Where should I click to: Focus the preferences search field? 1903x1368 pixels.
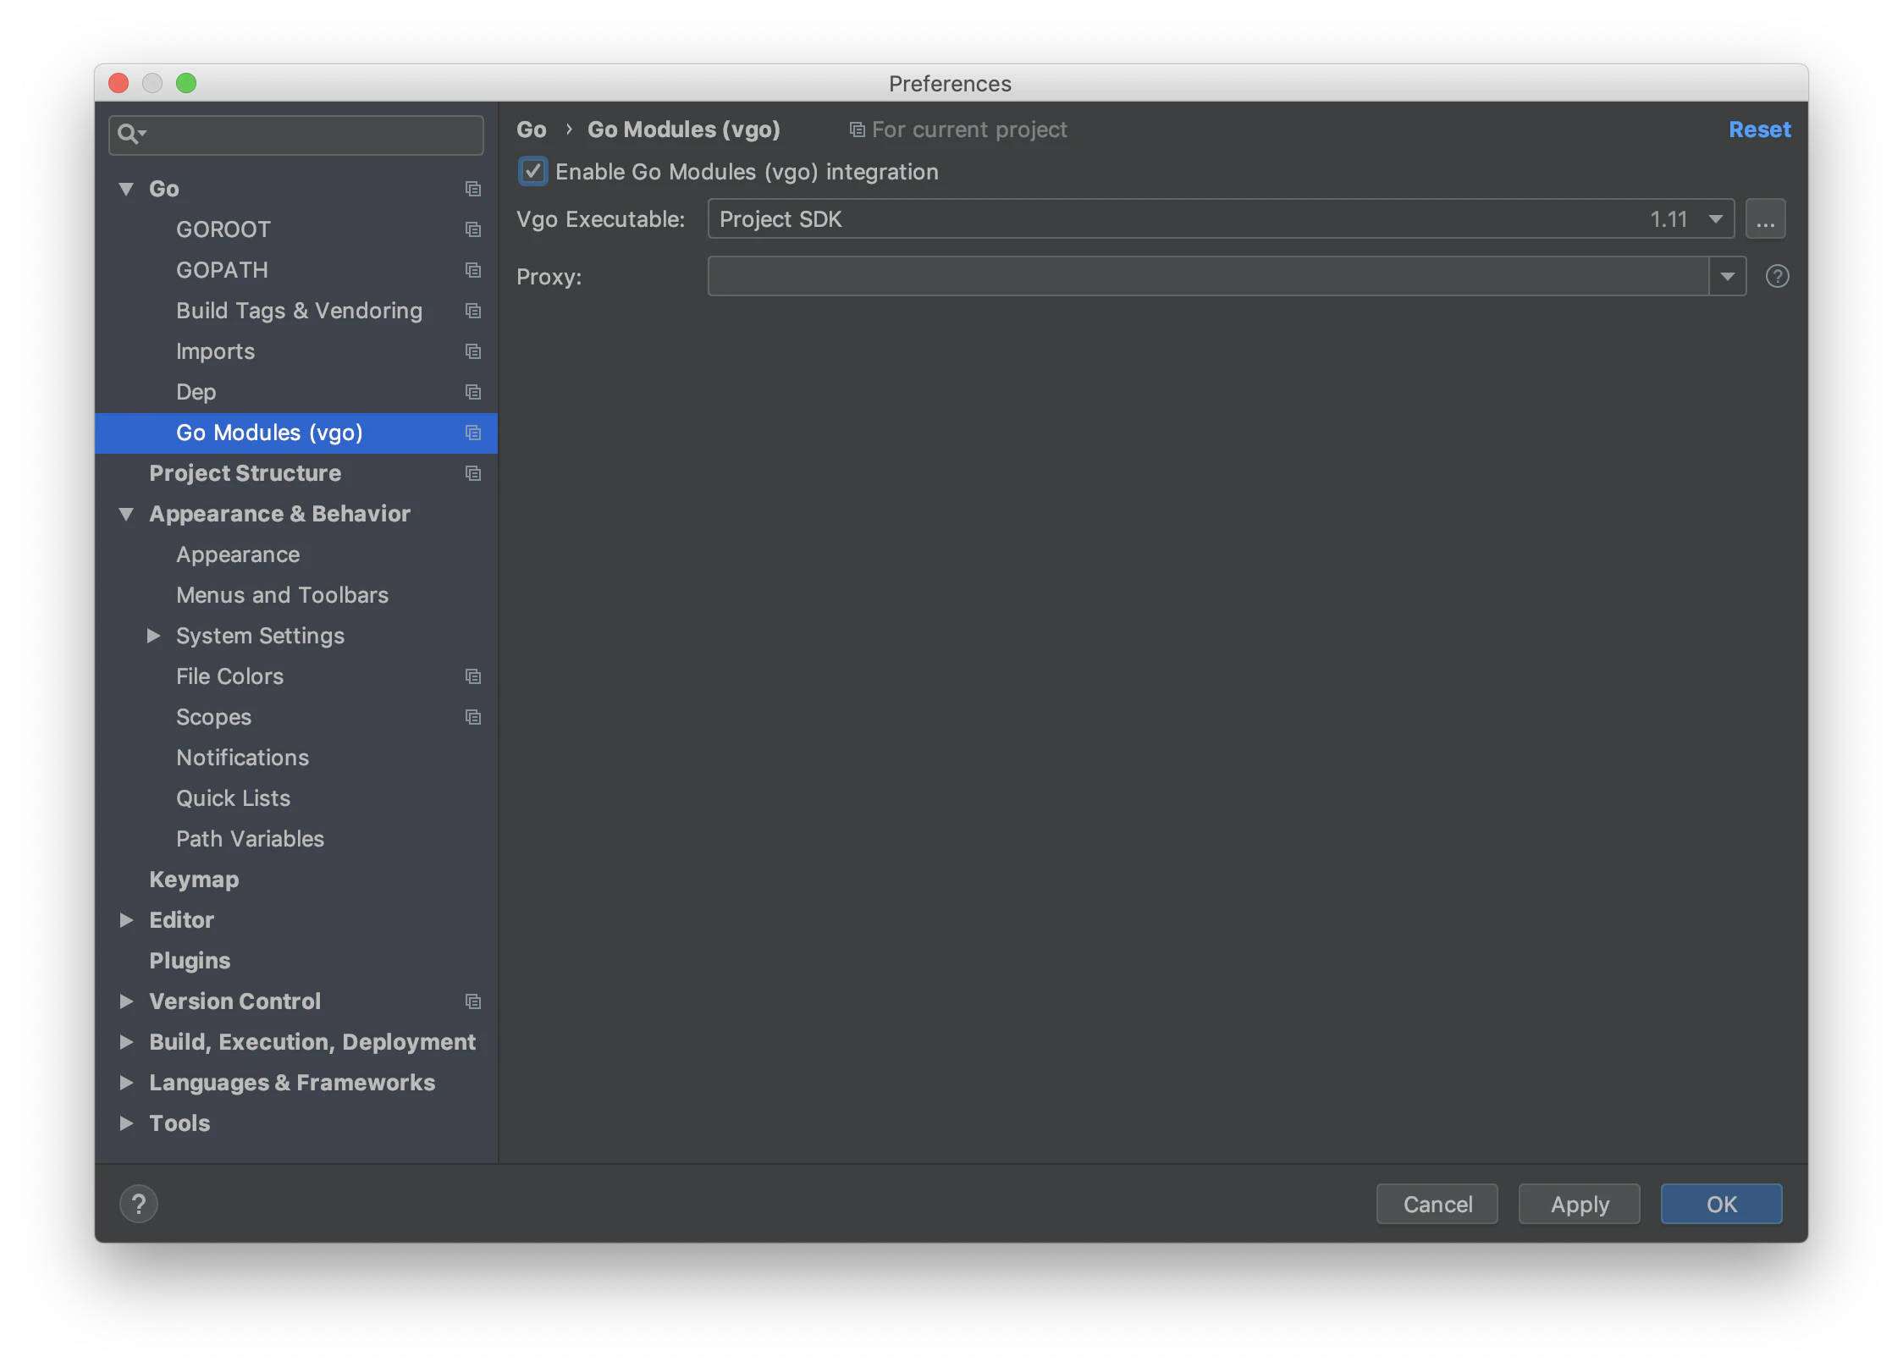(x=296, y=135)
